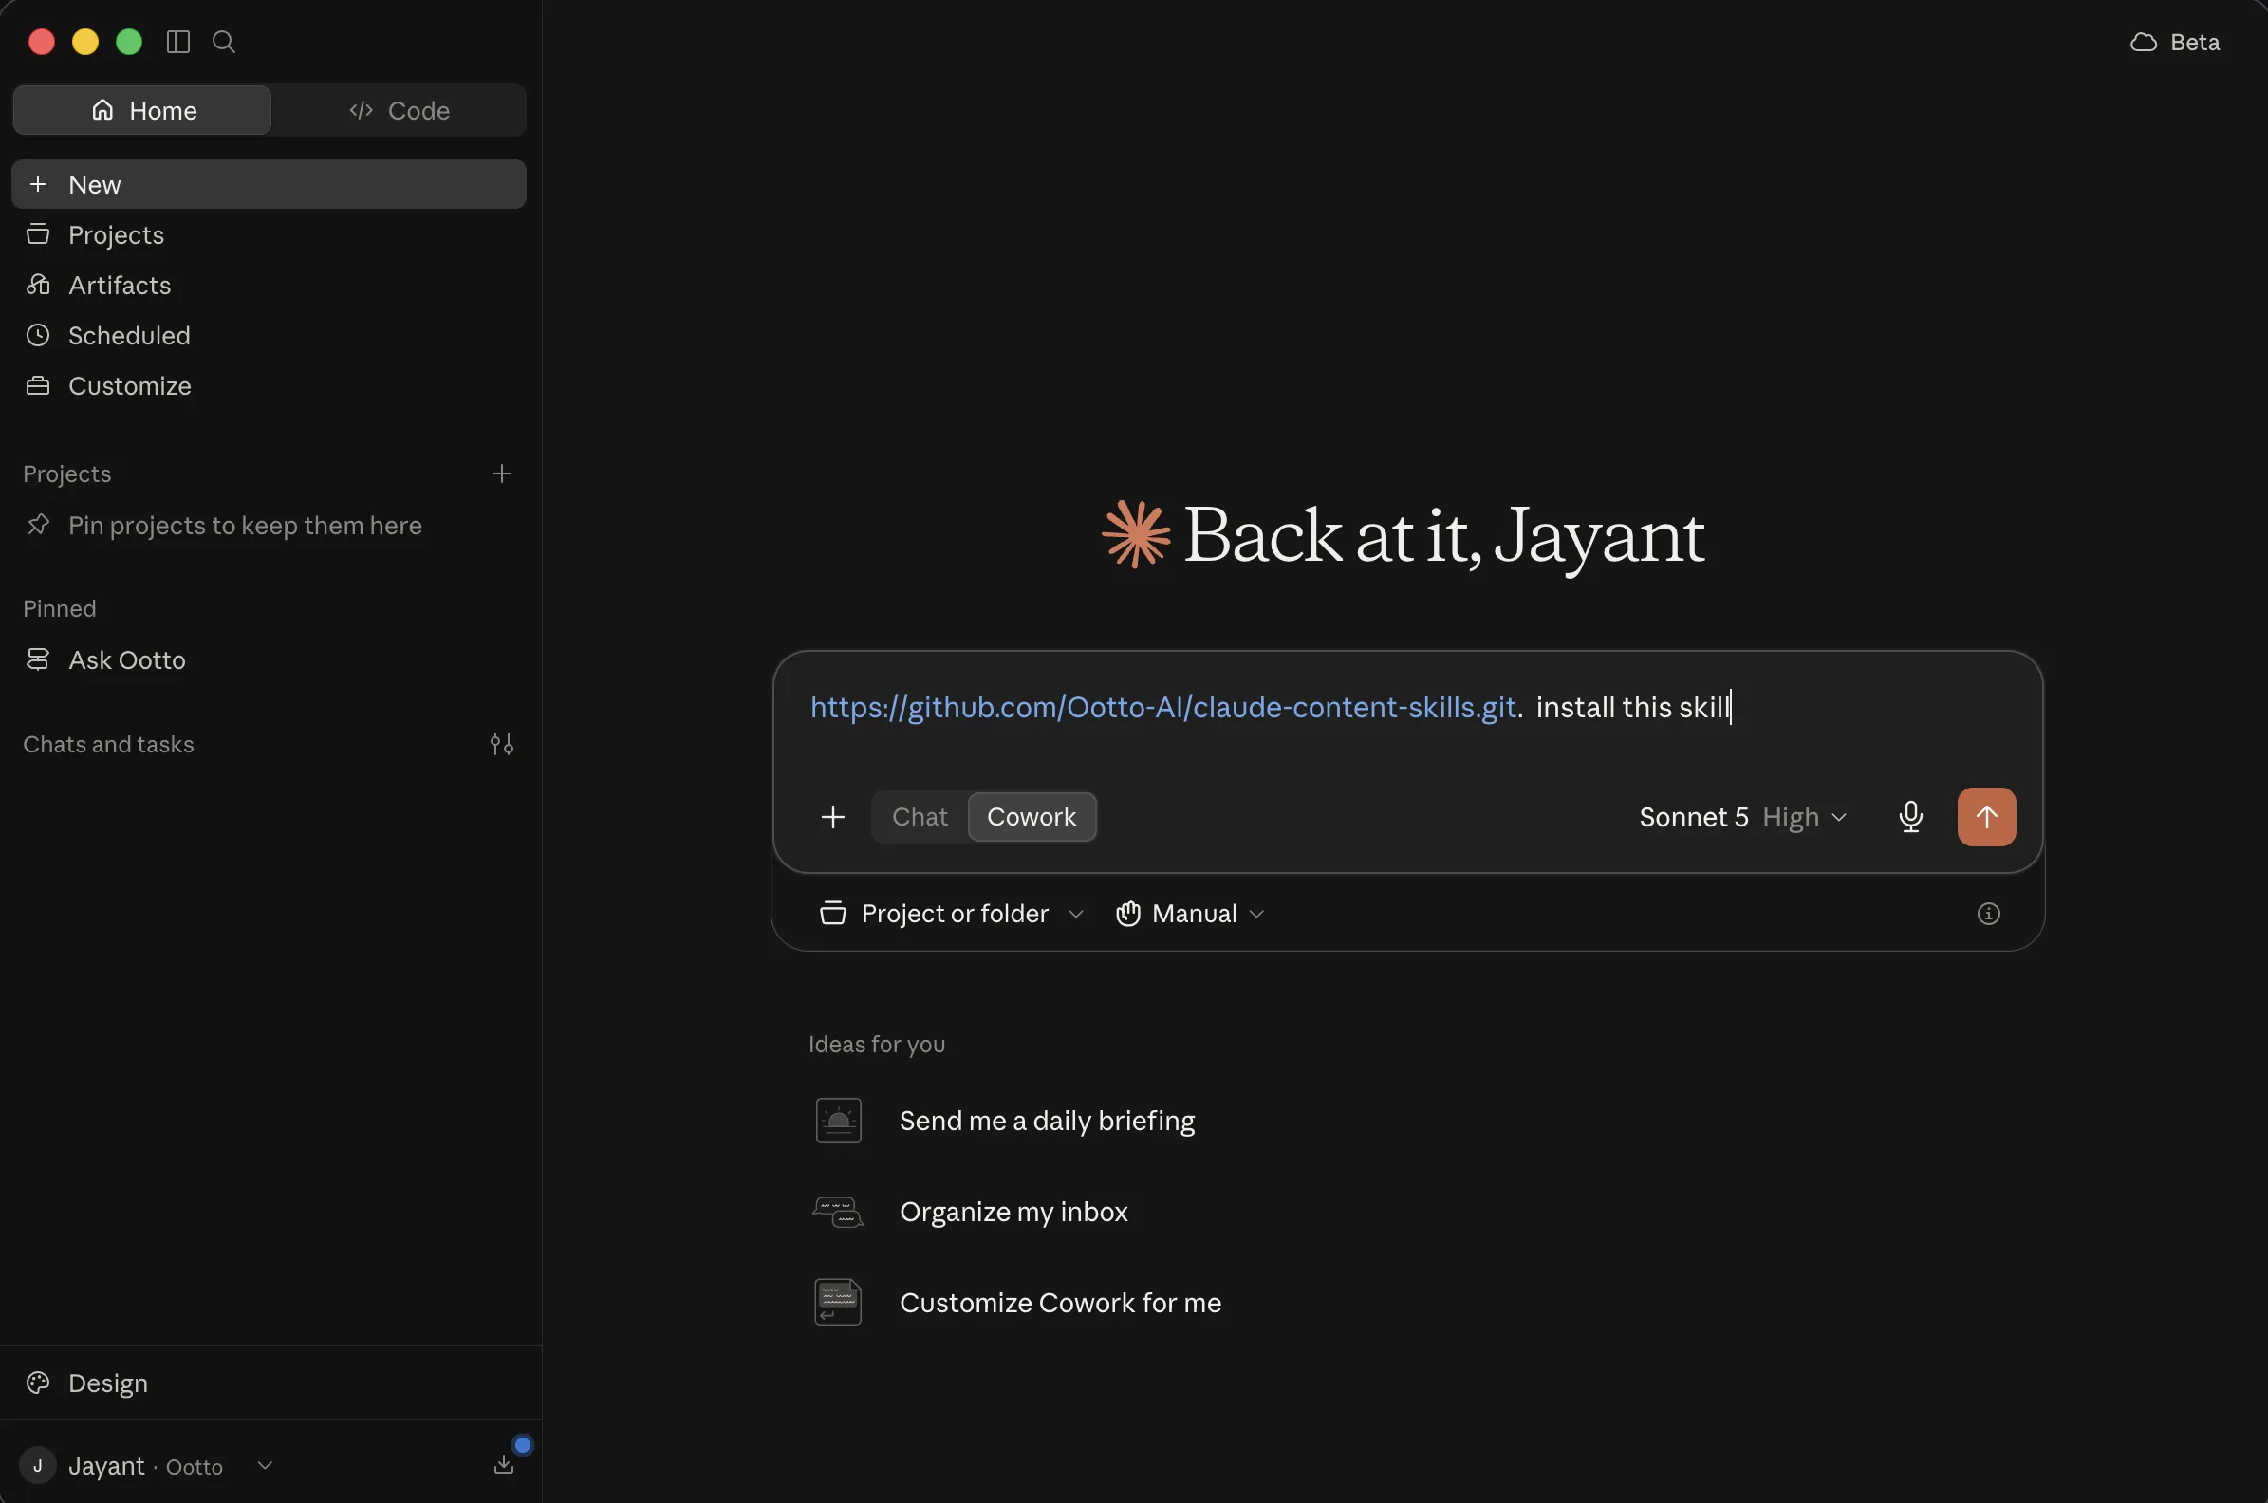Open Scheduled in the sidebar

pyautogui.click(x=269, y=336)
